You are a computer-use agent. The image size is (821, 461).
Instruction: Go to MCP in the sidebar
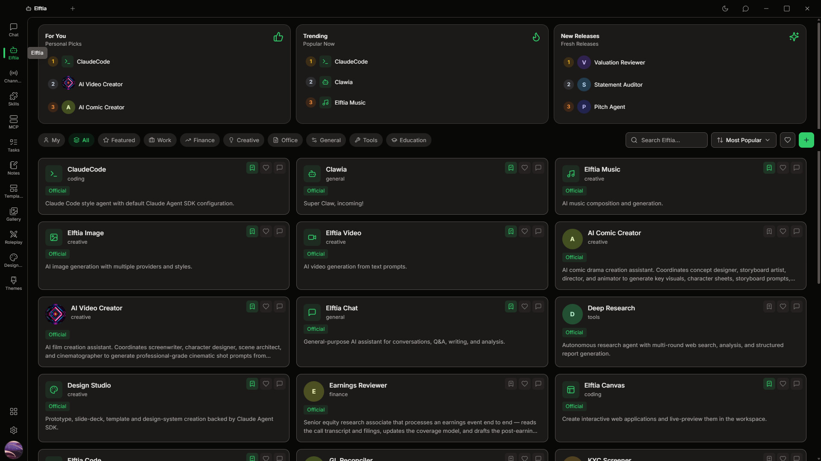(x=13, y=122)
